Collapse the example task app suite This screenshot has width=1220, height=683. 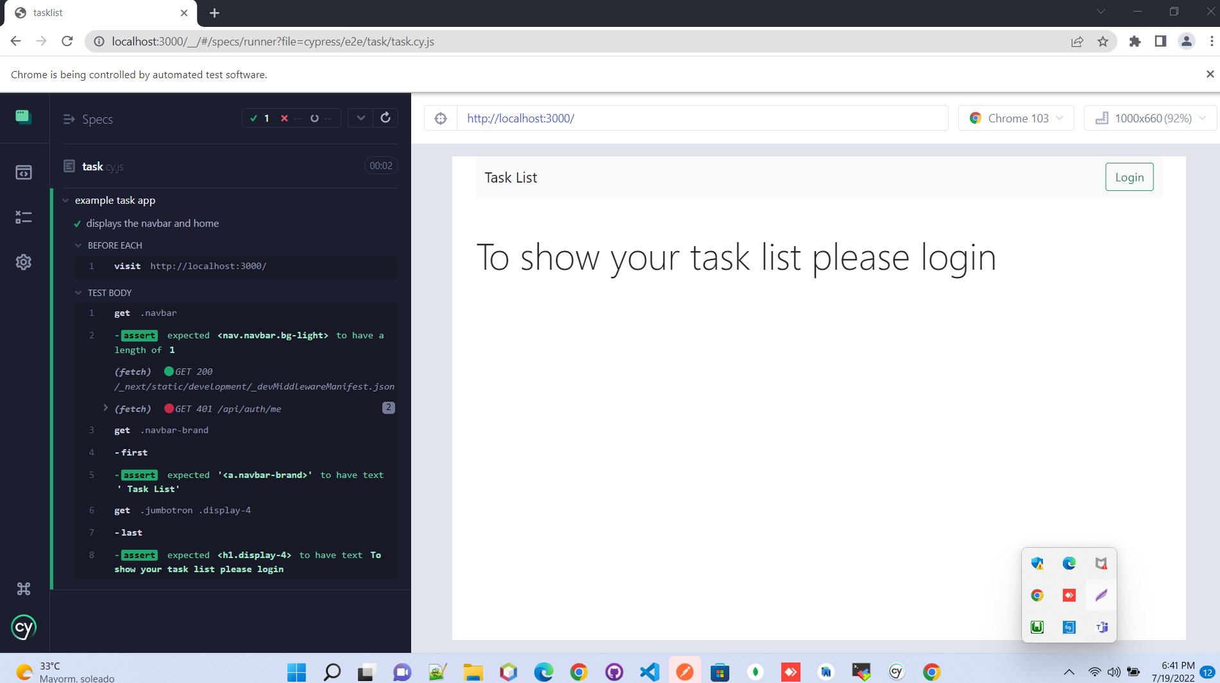pyautogui.click(x=65, y=201)
